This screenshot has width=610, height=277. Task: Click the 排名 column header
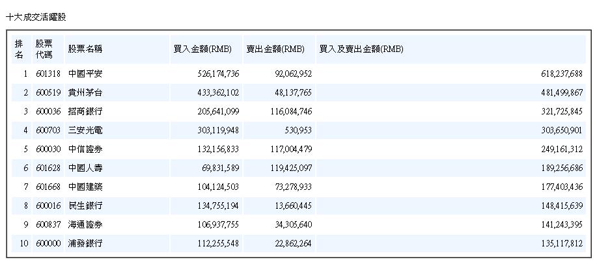pos(19,49)
